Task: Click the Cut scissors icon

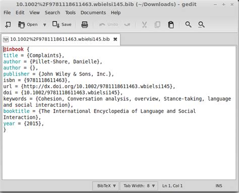Action: pyautogui.click(x=144, y=25)
